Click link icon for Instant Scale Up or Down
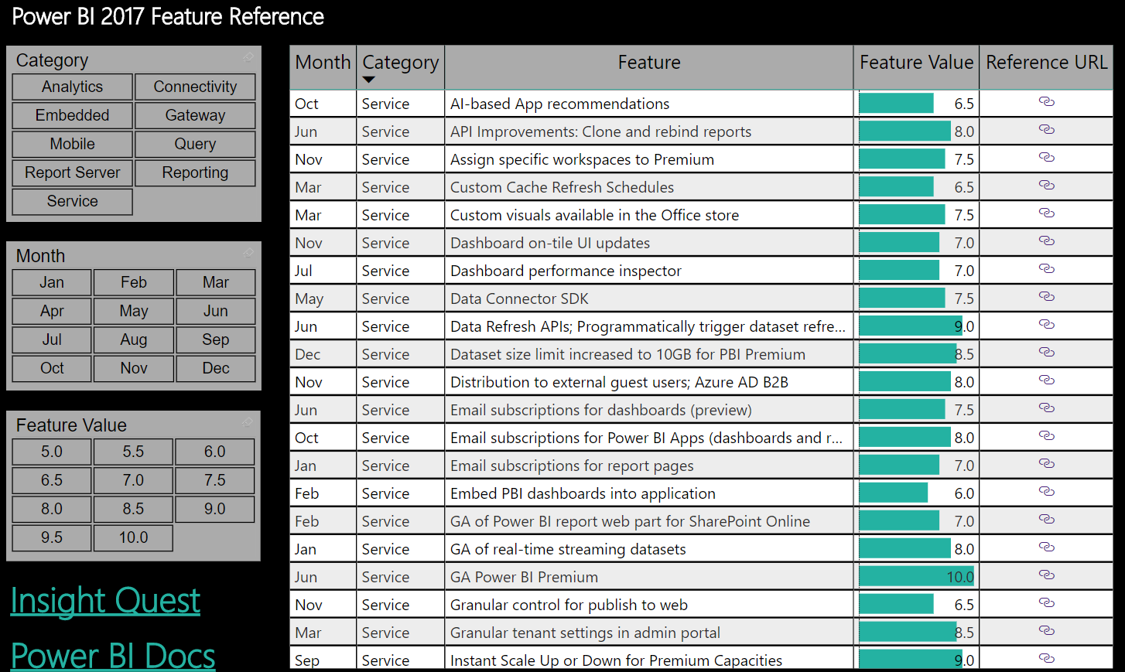 [x=1046, y=659]
